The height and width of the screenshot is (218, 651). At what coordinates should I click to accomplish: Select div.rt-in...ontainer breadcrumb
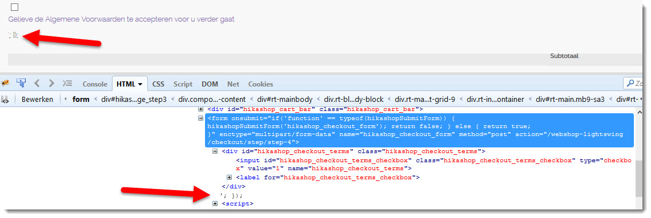click(x=495, y=99)
